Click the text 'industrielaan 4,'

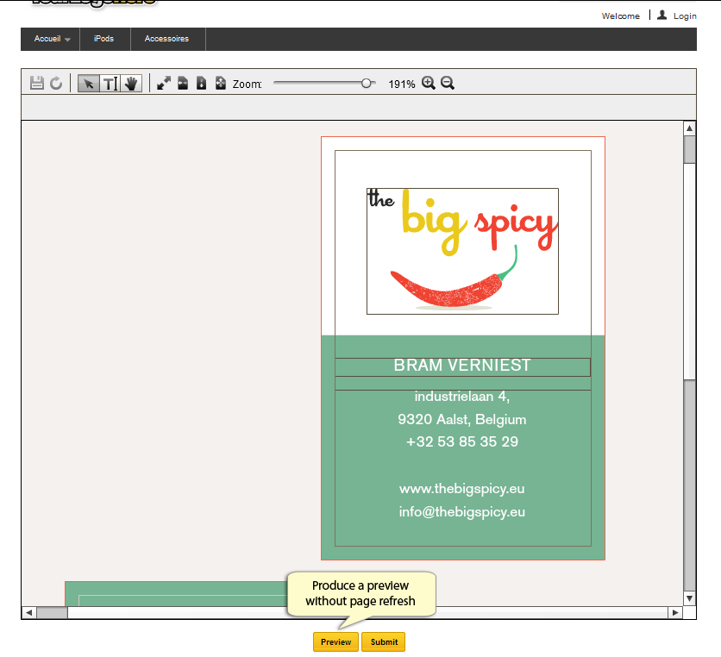click(x=462, y=397)
